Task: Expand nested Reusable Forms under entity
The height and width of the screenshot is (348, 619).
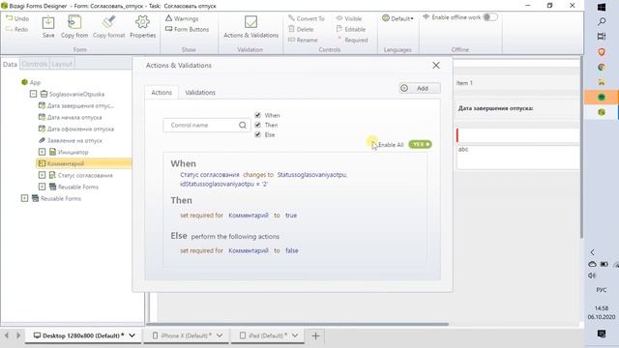Action: (x=42, y=187)
